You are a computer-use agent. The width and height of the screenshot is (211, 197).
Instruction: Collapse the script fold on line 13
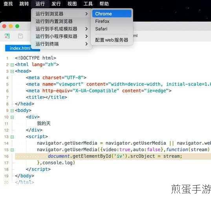pyautogui.click(x=12, y=137)
